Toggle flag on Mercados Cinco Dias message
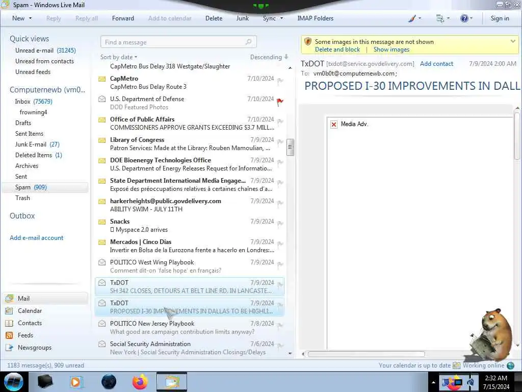This screenshot has width=522, height=392. 280,244
